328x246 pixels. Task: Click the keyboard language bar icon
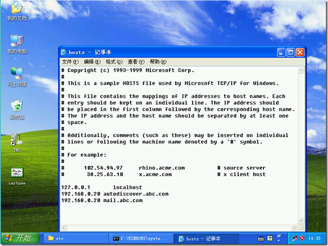pos(261,238)
